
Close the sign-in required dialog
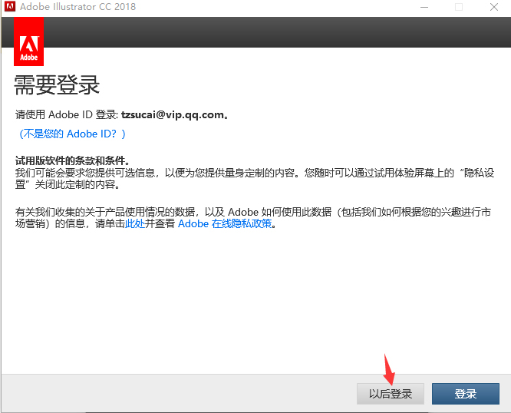[x=493, y=7]
